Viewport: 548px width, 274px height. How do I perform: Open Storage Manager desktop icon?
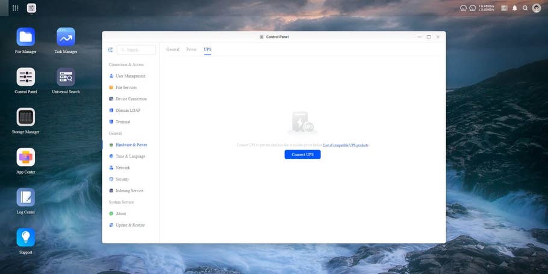point(25,117)
